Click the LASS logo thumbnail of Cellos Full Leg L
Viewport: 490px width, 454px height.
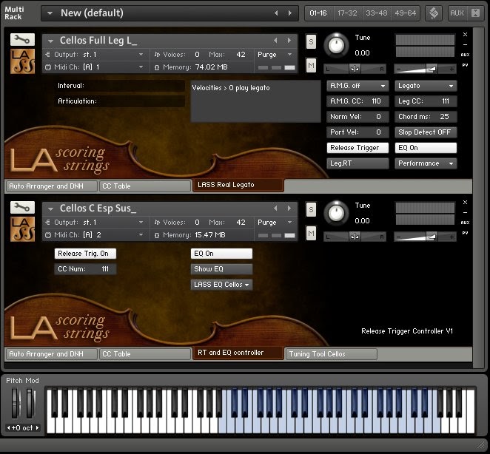[x=22, y=61]
